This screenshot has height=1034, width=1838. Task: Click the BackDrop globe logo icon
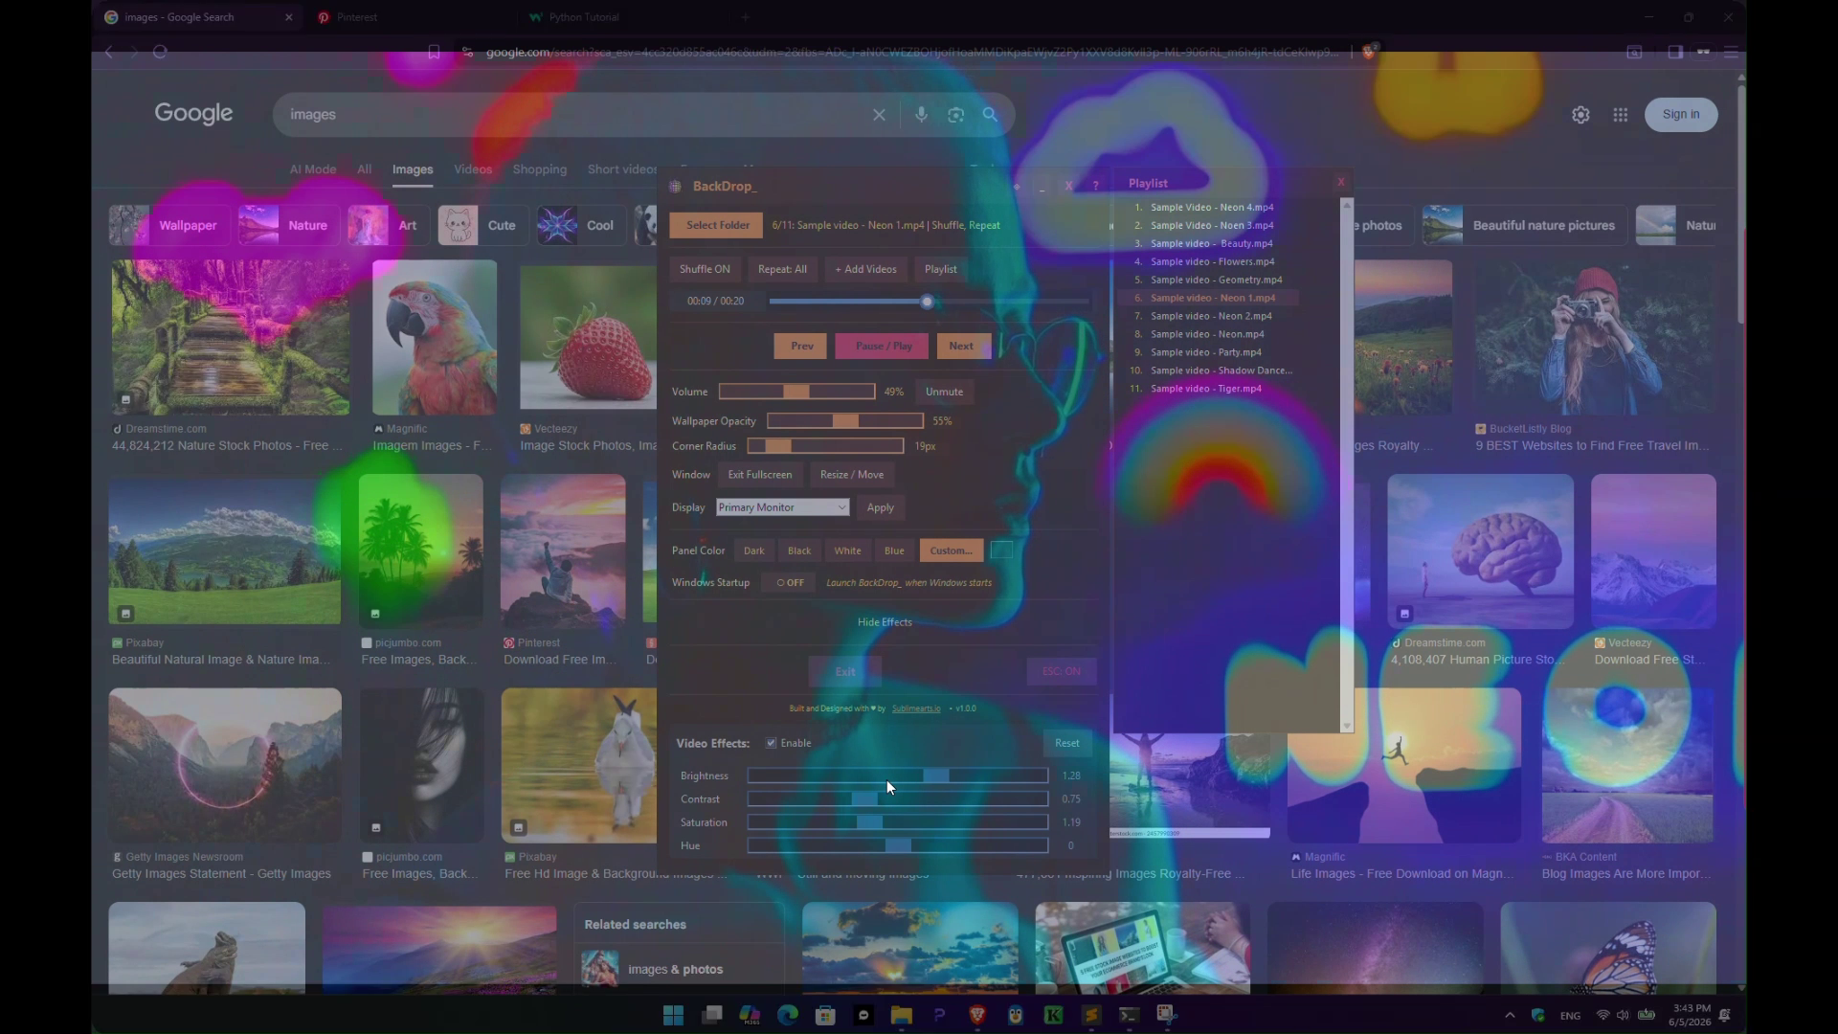[676, 187]
